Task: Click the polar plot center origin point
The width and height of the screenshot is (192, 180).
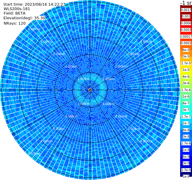Action: [x=90, y=90]
